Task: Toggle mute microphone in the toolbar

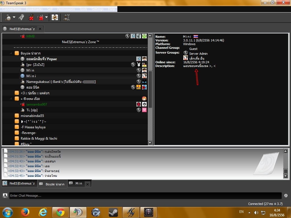Action: tap(31, 17)
